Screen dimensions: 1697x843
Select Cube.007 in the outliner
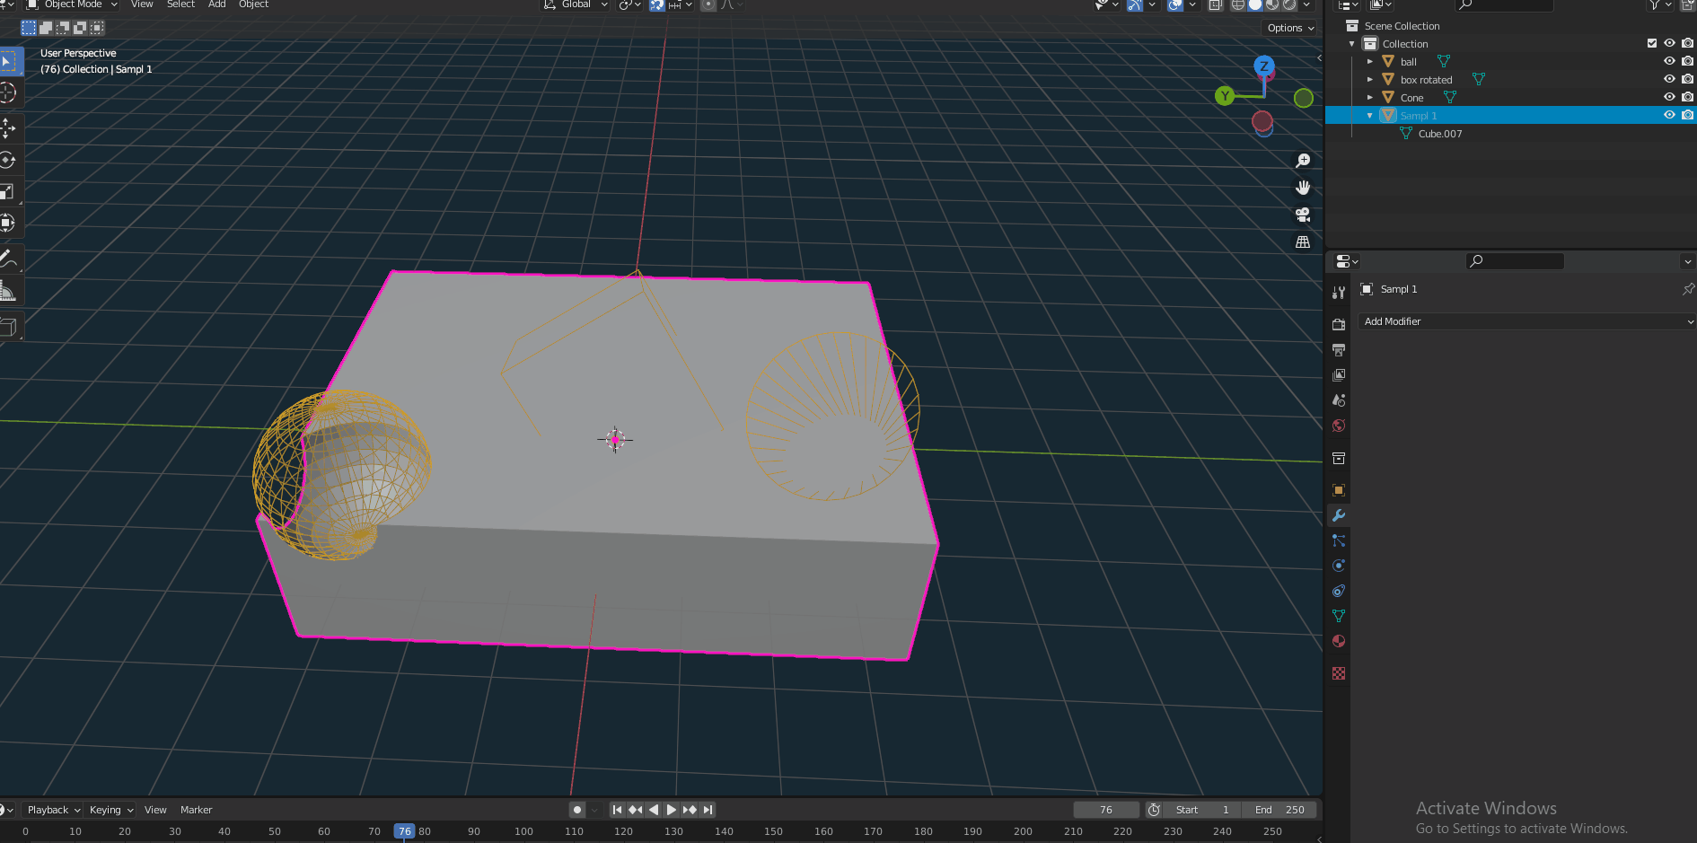1439,133
